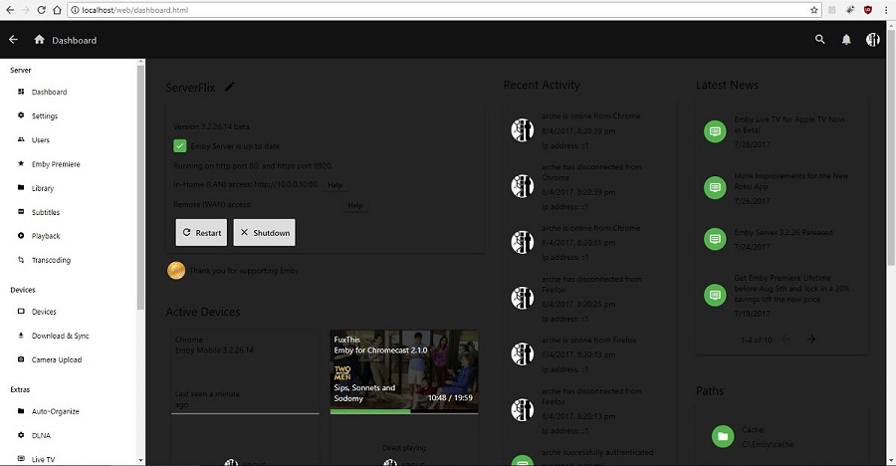The height and width of the screenshot is (466, 896).
Task: Click Help next to In-Home LAN access
Action: (336, 184)
